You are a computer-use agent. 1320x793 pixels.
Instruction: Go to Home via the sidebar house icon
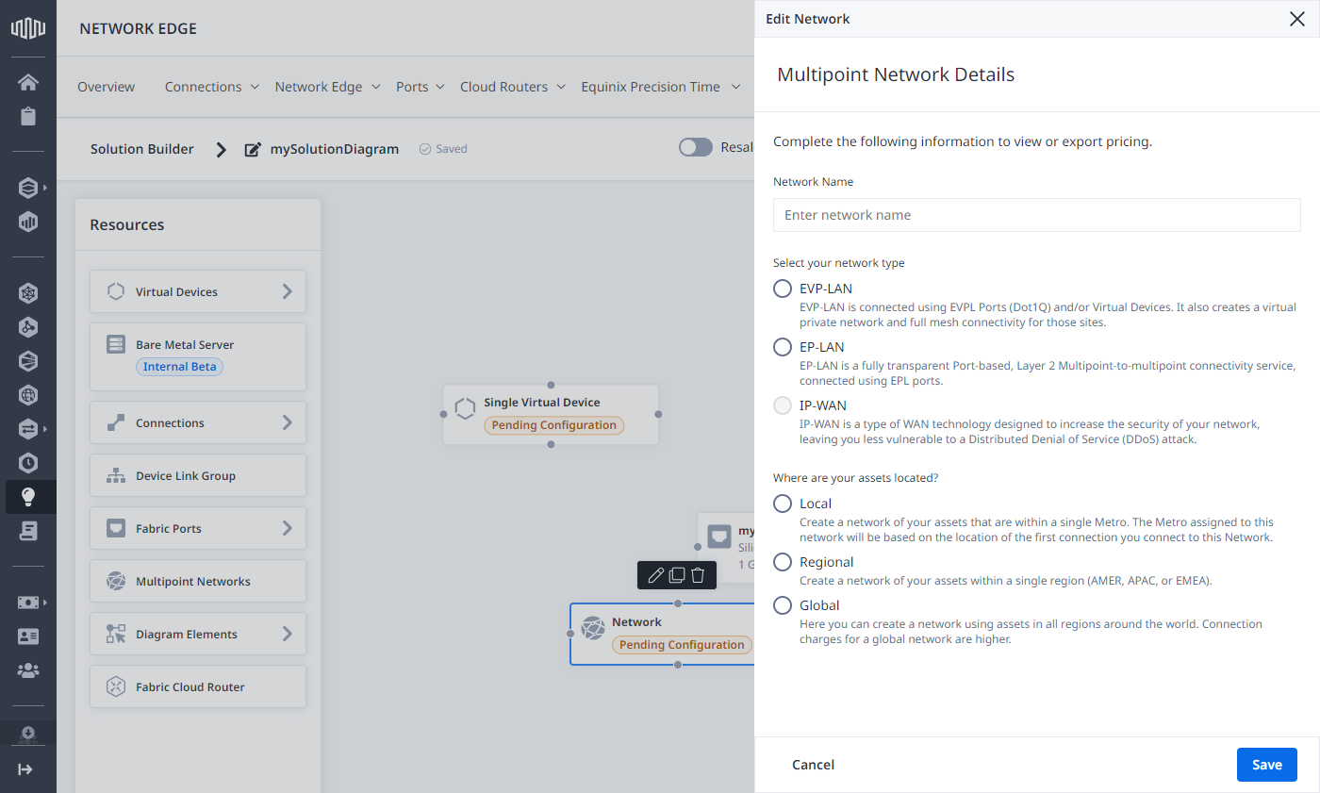click(28, 82)
